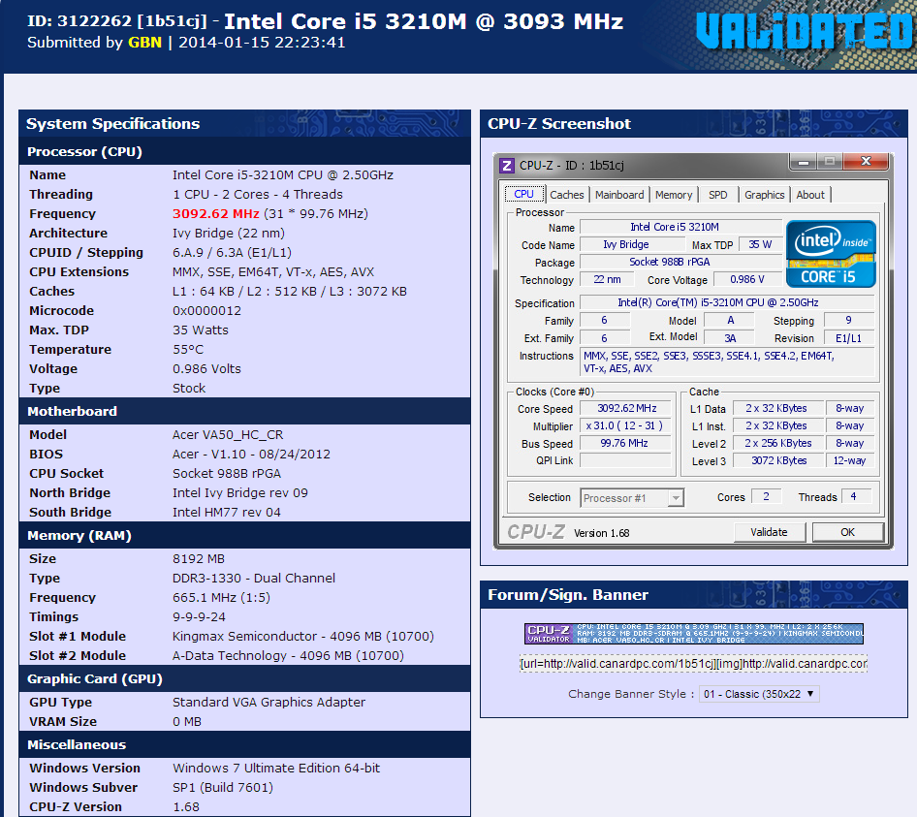Click the 8192 MB memory size value
The width and height of the screenshot is (917, 817).
pos(199,559)
